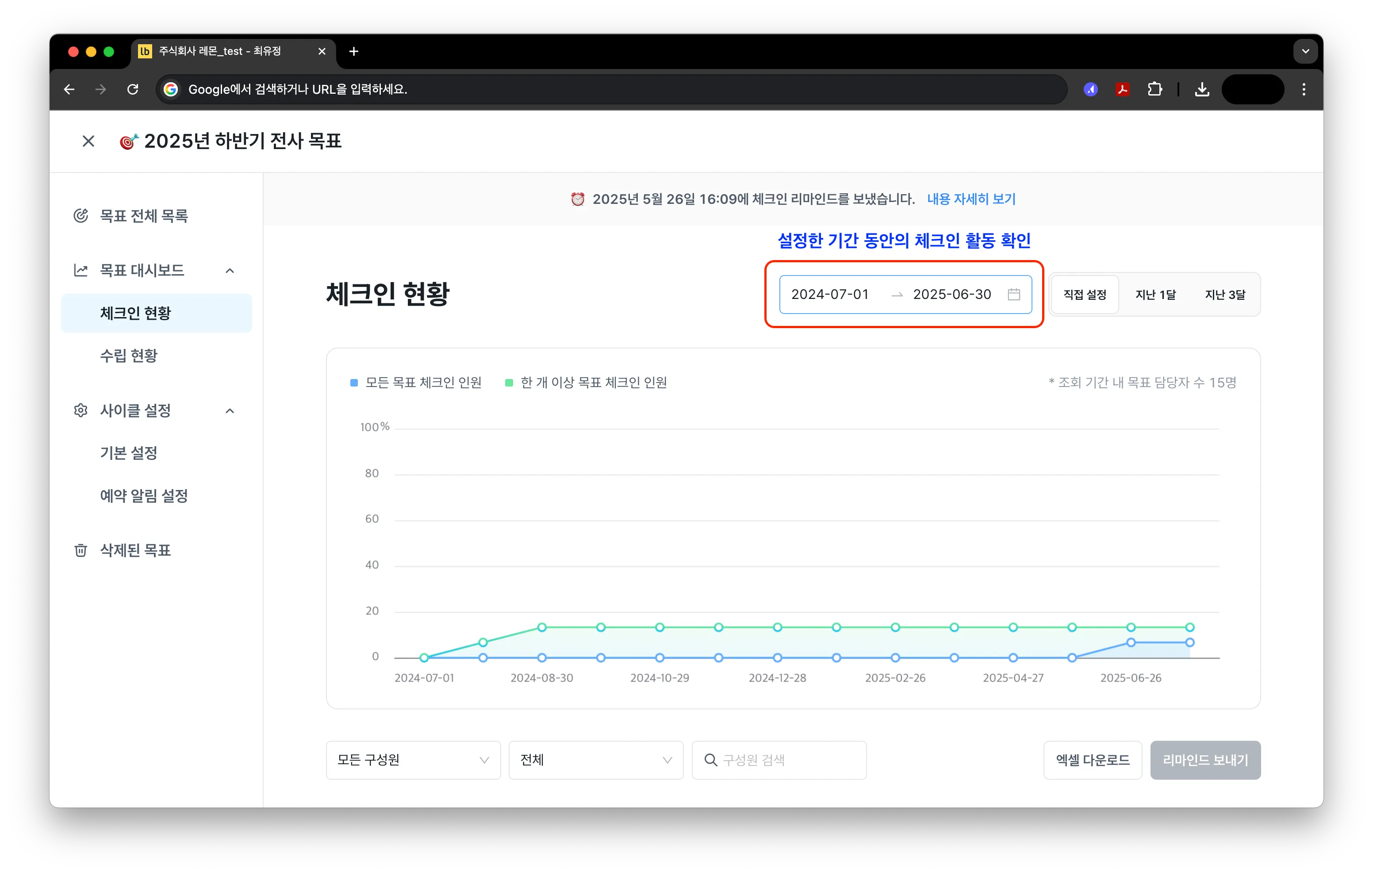Click the 목표 대시보드 chart icon
This screenshot has height=873, width=1373.
coord(81,270)
